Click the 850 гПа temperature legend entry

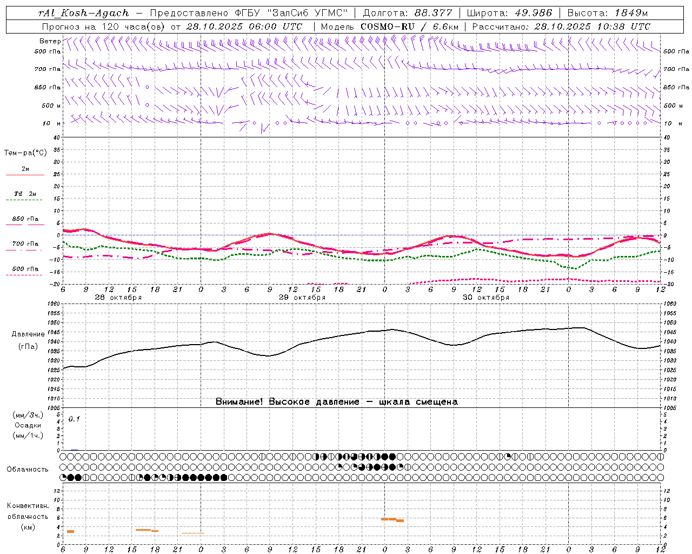[25, 219]
